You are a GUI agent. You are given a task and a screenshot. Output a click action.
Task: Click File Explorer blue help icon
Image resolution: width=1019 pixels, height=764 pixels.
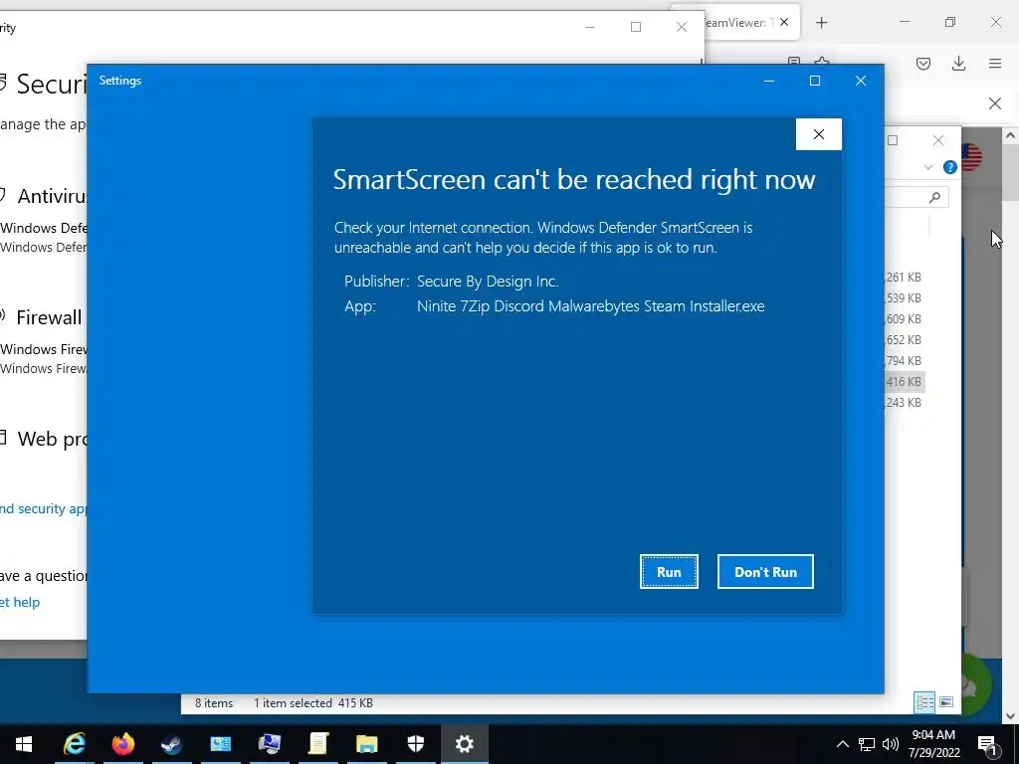pos(950,167)
